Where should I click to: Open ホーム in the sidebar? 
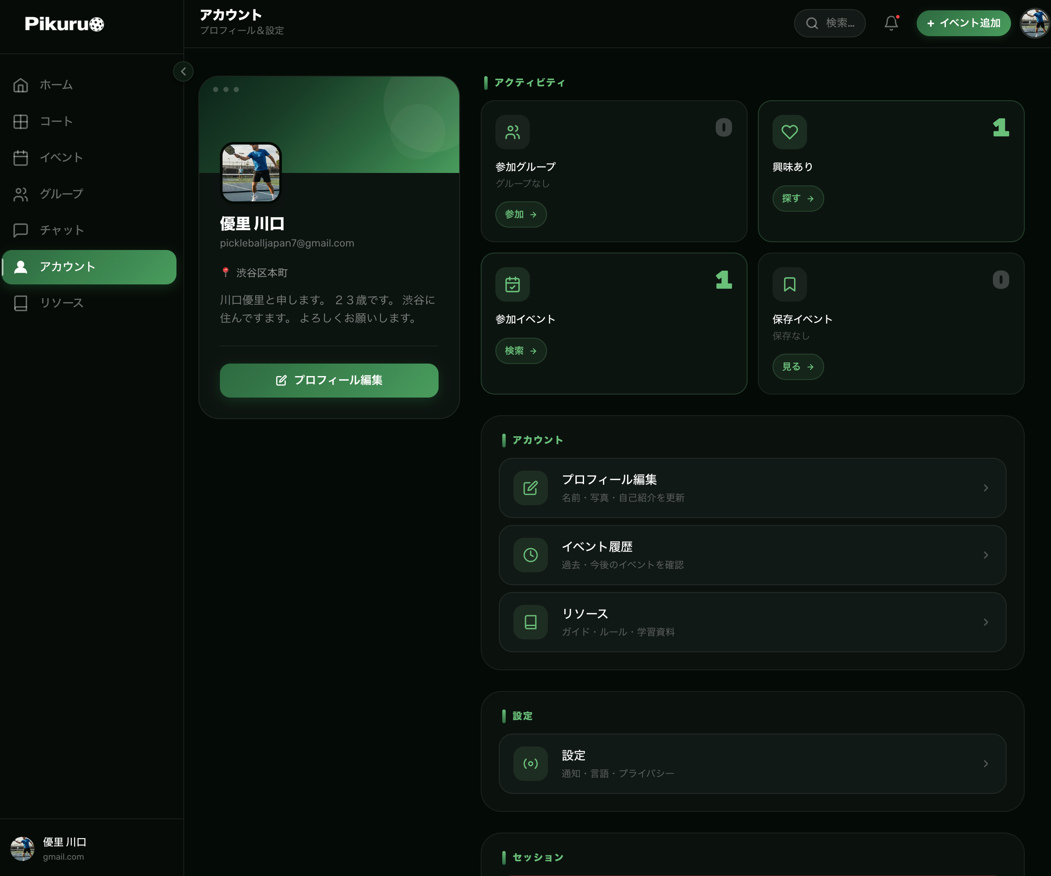coord(89,85)
